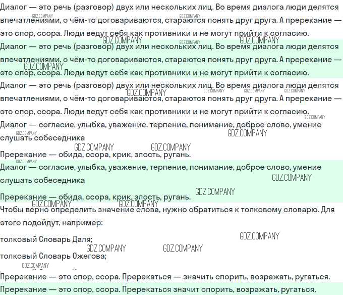Screen dimensions: 343x295
Task: Click GDZ.COMPANY watermark below "доброе слово" in white section
Action: click(247, 133)
